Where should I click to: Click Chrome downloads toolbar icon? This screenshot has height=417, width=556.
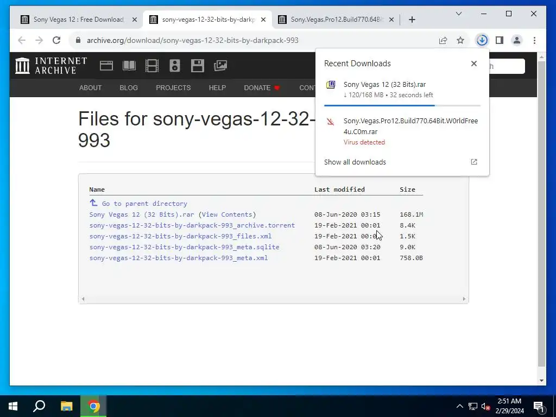tap(482, 40)
